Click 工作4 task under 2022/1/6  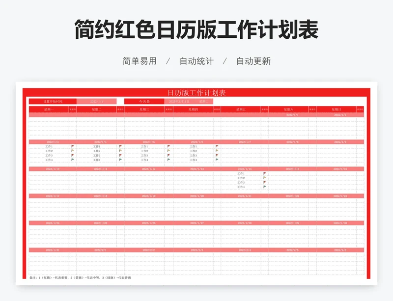[x=193, y=160]
